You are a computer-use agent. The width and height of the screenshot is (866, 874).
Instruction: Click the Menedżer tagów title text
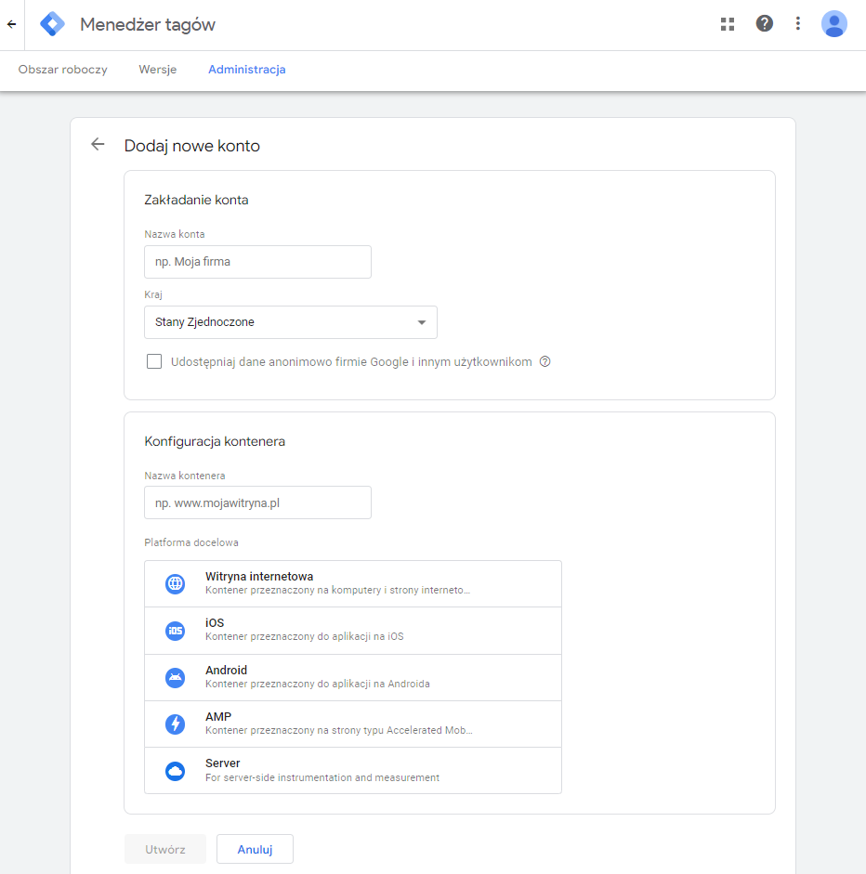(x=148, y=24)
